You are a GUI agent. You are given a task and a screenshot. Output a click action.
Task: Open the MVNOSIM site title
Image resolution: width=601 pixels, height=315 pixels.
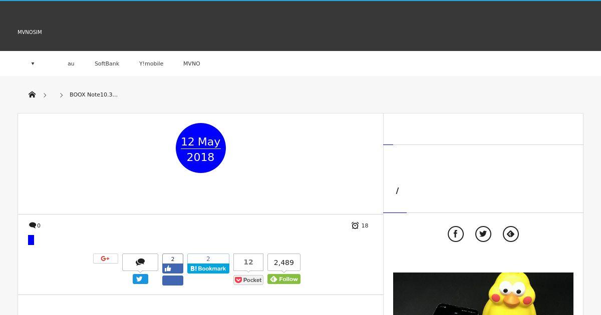click(x=30, y=32)
